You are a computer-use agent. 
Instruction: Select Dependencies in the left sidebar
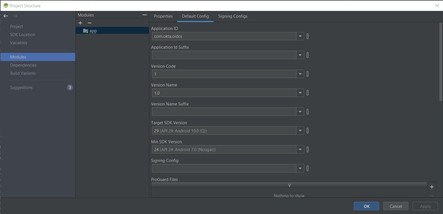[23, 65]
